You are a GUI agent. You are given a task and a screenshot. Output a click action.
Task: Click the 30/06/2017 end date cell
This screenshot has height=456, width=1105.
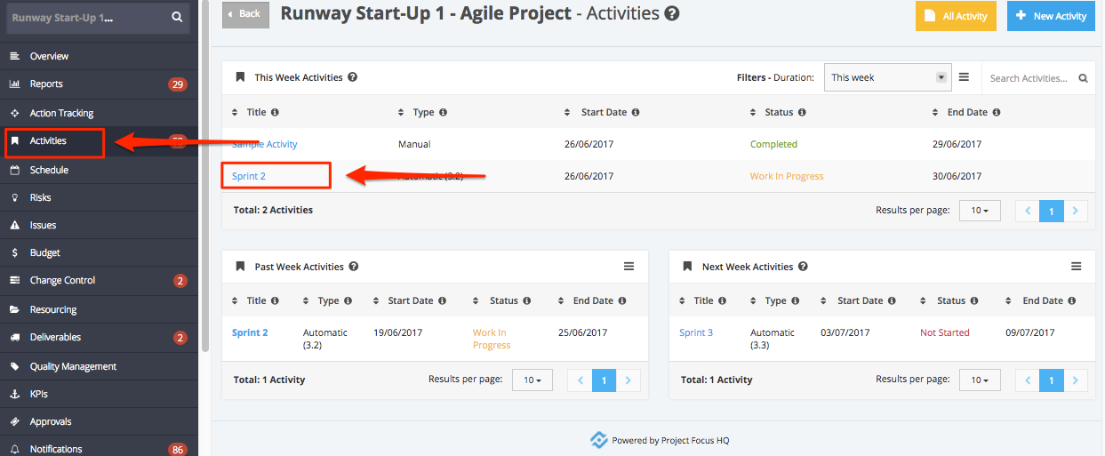tap(957, 176)
